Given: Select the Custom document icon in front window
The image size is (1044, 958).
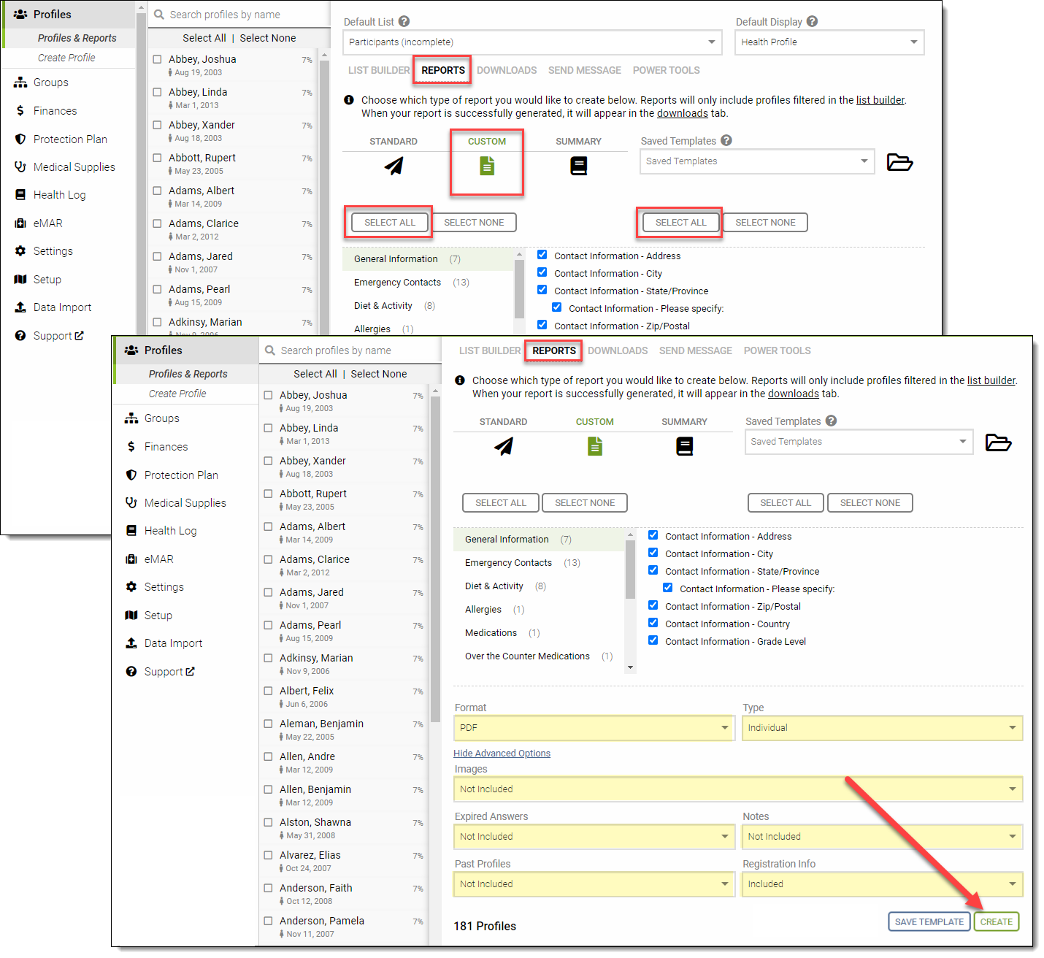Looking at the screenshot, I should [595, 446].
